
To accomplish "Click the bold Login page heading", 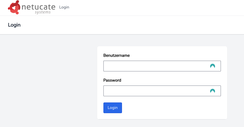I will pos(14,25).
